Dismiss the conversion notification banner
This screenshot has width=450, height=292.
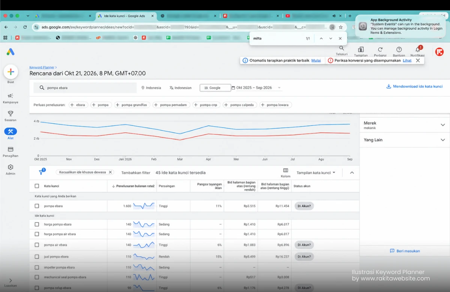click(x=418, y=60)
